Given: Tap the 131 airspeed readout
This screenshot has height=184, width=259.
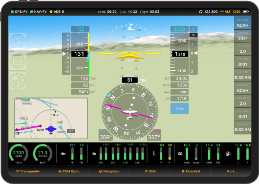Looking at the screenshot, I should pos(79,54).
